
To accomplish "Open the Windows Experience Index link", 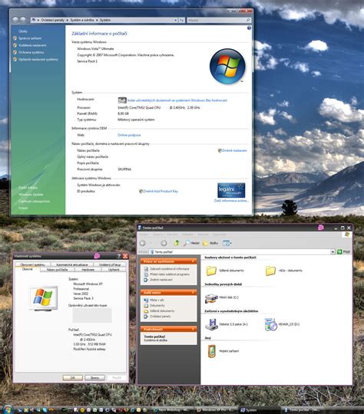I will pos(177,100).
